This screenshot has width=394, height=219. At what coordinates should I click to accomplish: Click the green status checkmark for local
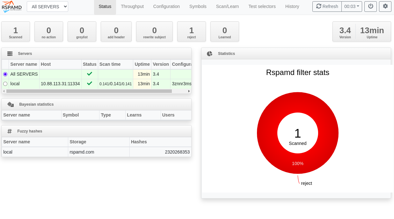90,84
